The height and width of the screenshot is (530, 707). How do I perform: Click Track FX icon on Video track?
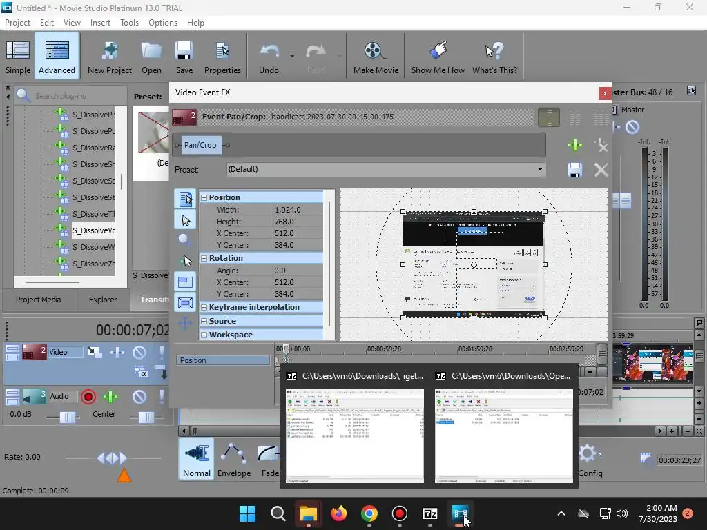[117, 352]
